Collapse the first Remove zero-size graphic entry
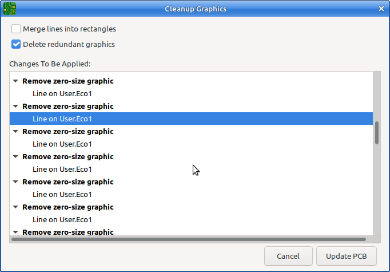The width and height of the screenshot is (390, 272). point(15,81)
